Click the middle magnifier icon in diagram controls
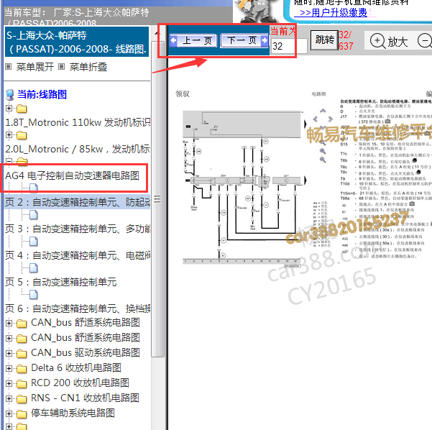Screen dimensions: 432x430 [323, 151]
